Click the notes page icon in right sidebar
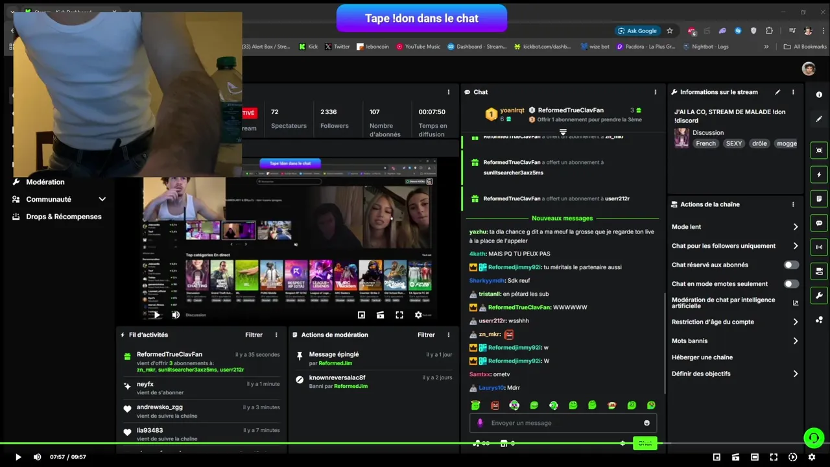Image resolution: width=830 pixels, height=467 pixels. coord(819,198)
